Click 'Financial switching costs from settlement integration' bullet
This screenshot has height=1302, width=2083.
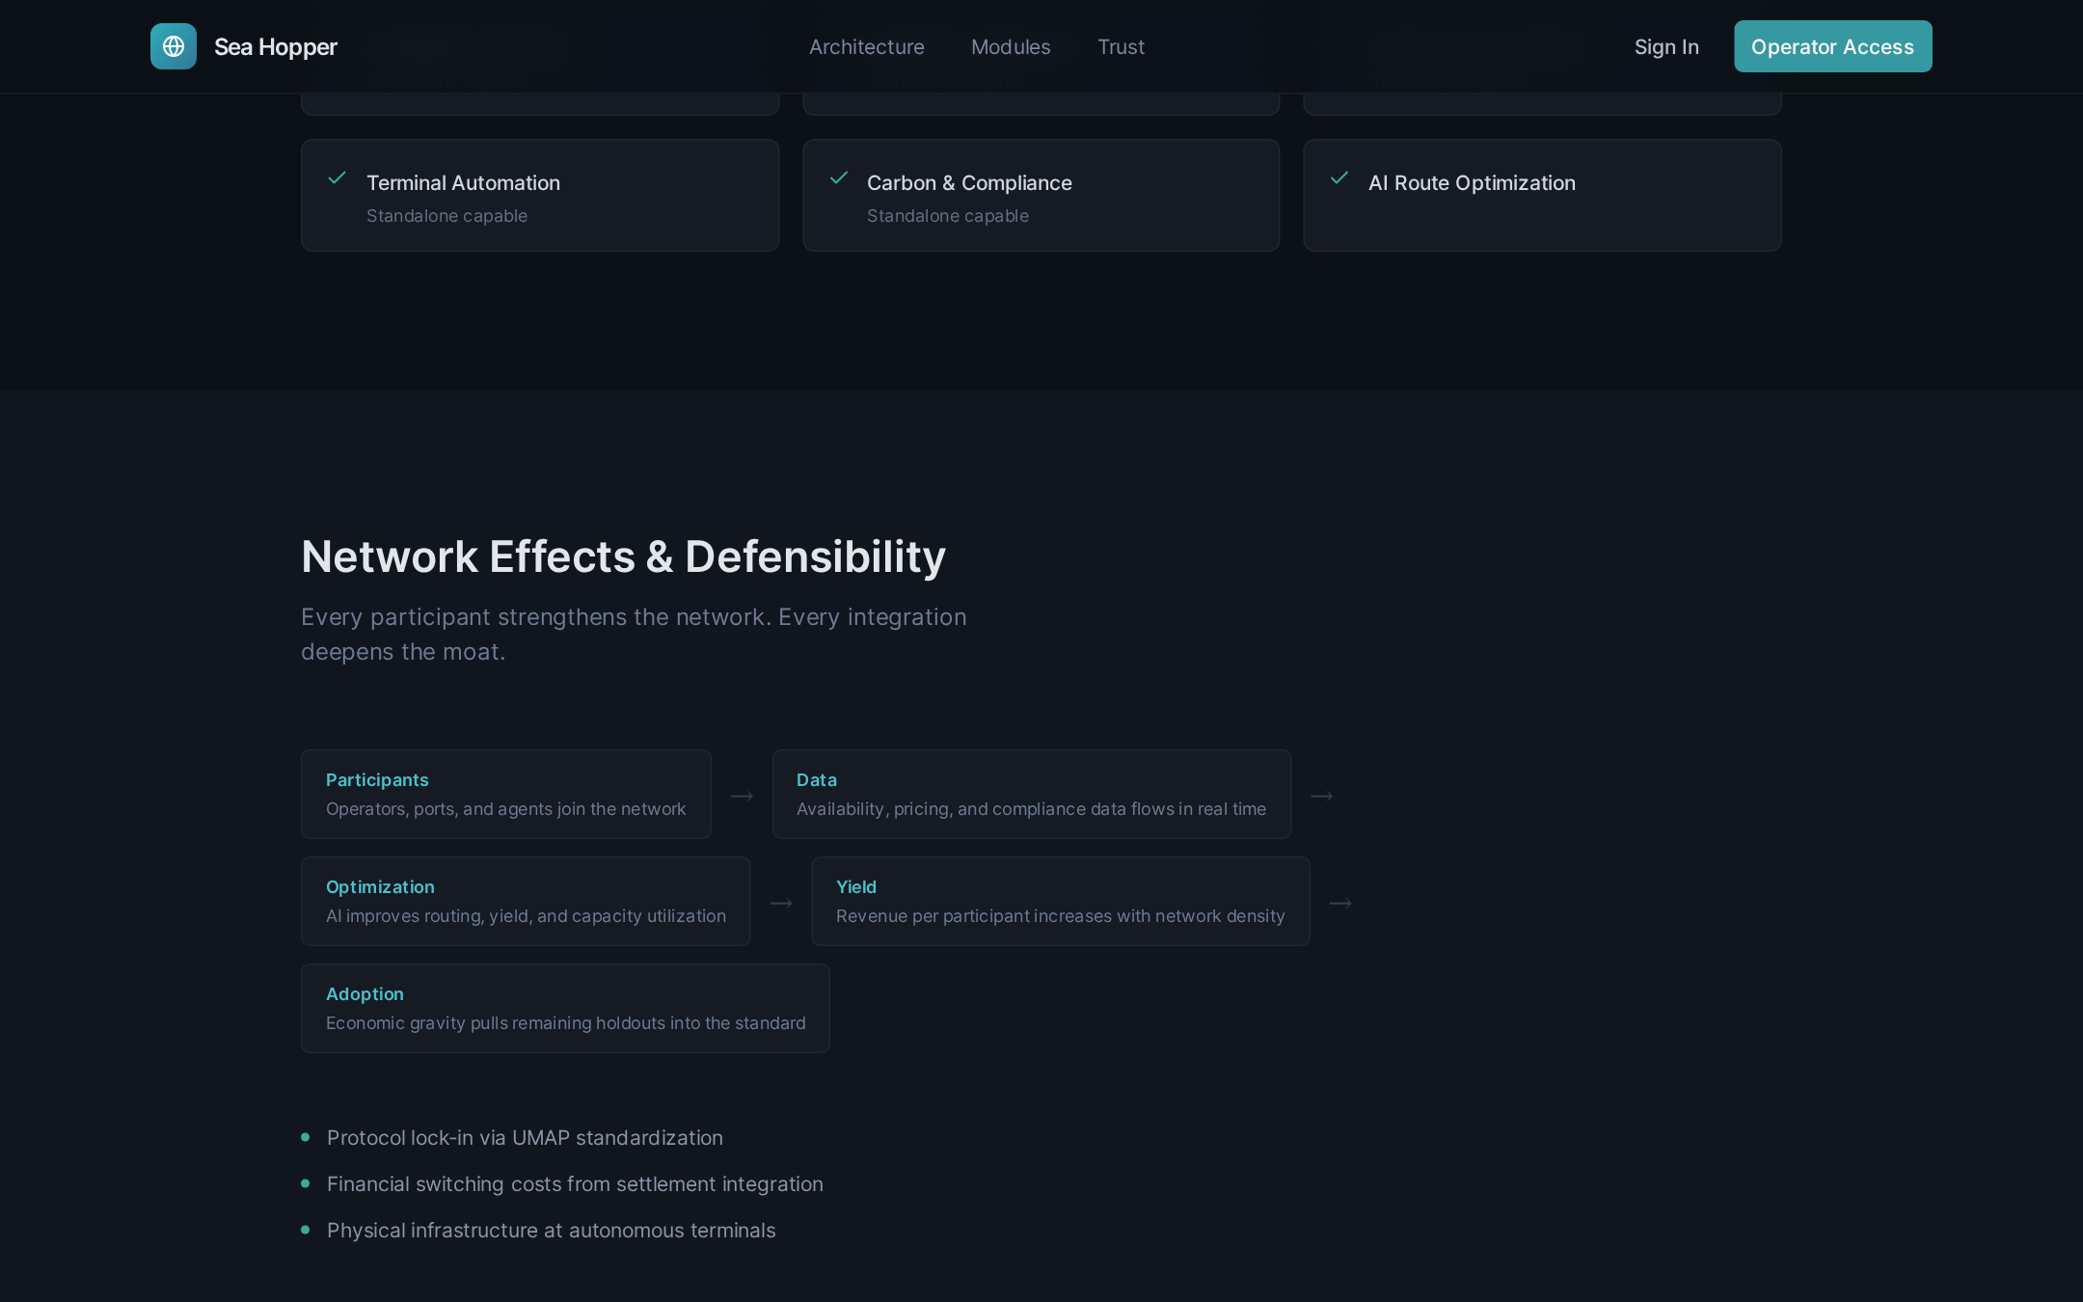(x=575, y=1184)
